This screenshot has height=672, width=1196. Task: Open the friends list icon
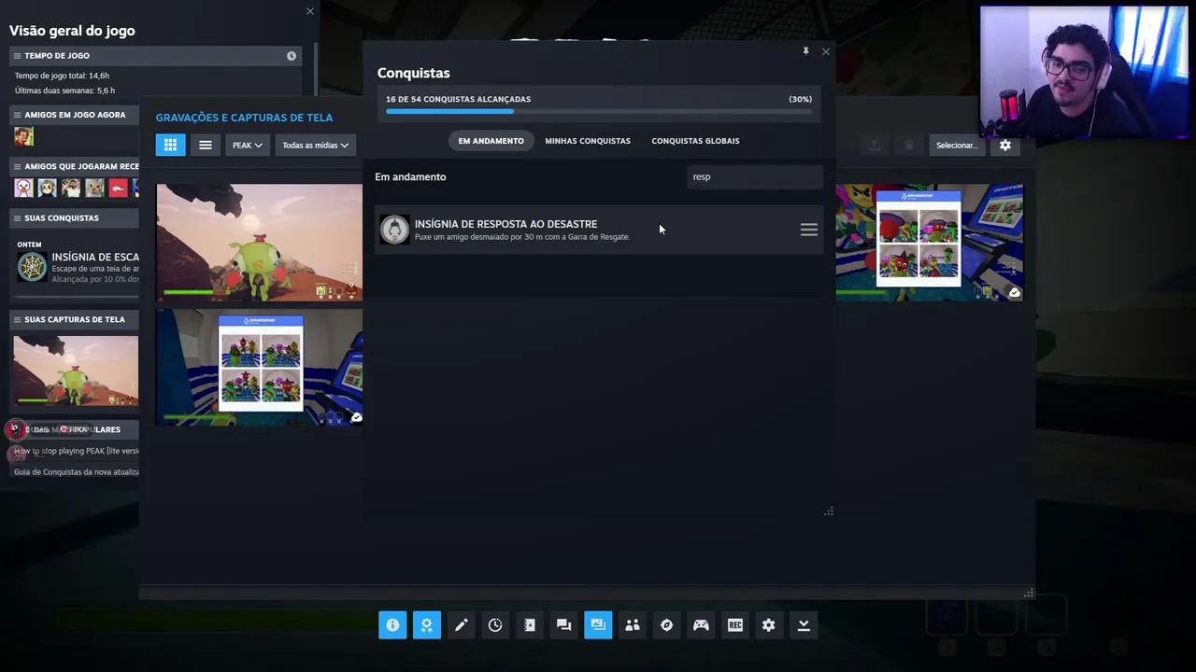point(633,625)
